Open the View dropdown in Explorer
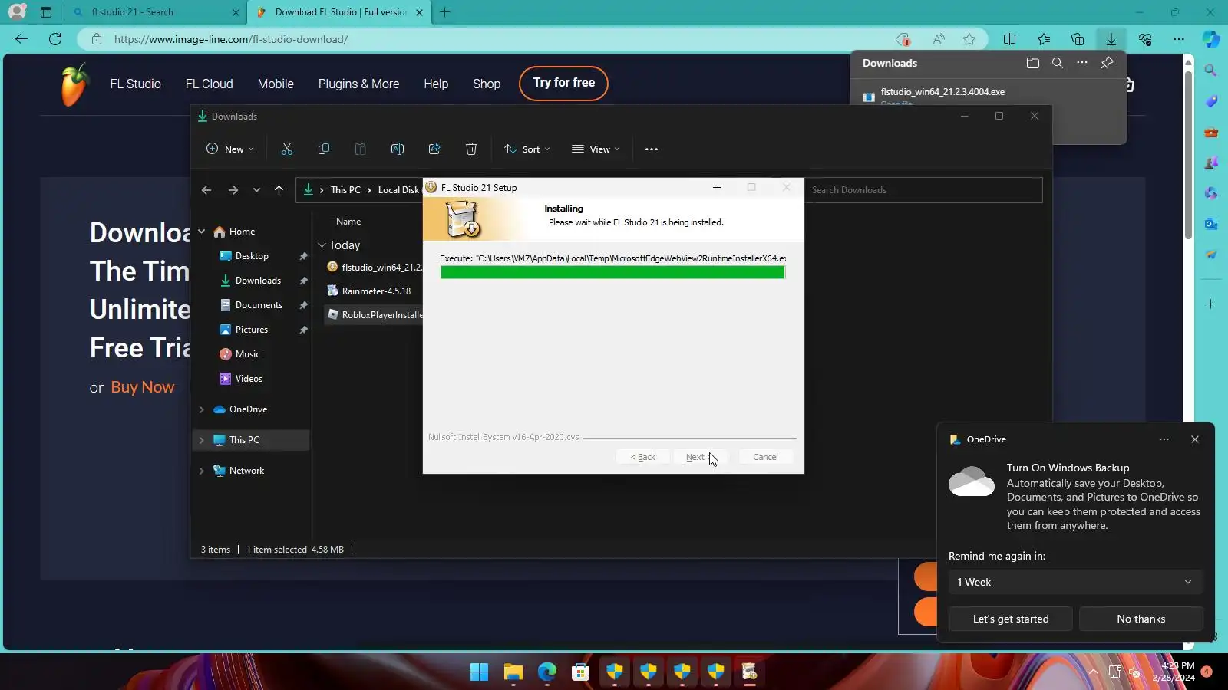Viewport: 1228px width, 690px height. pyautogui.click(x=596, y=149)
